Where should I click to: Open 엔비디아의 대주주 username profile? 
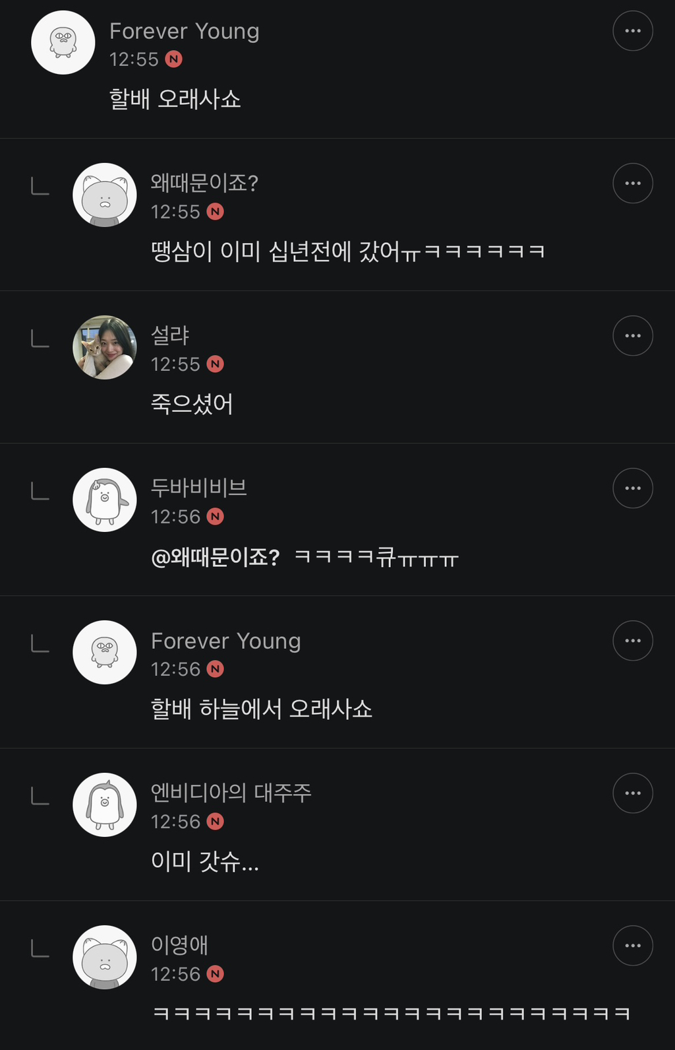pyautogui.click(x=231, y=793)
